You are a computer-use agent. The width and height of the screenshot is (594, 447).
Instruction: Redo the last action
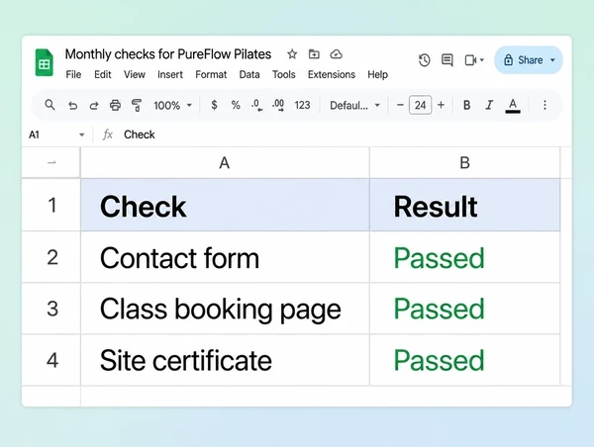tap(94, 105)
